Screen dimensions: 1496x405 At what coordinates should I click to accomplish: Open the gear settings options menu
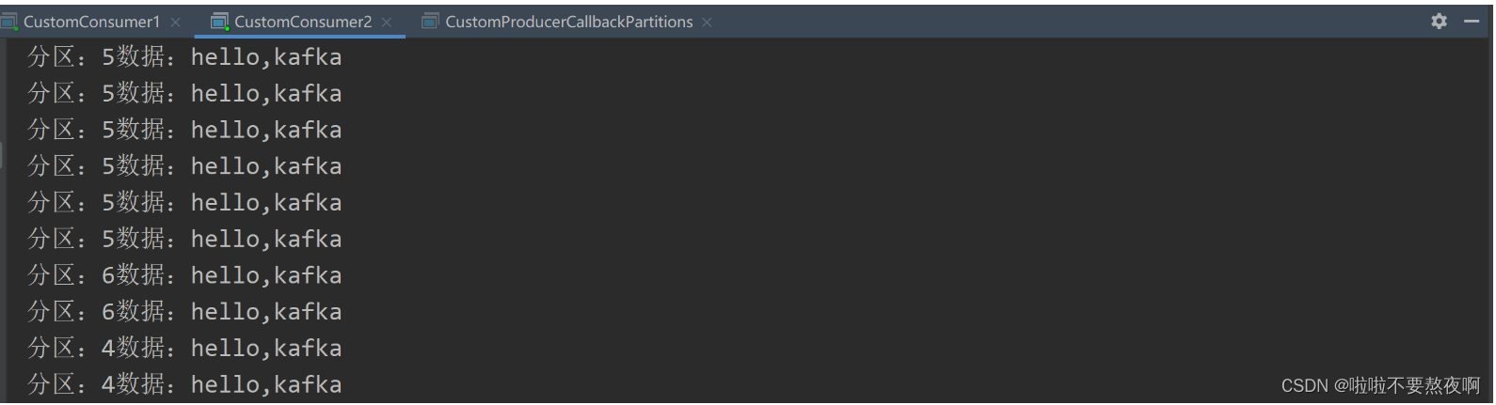(x=1439, y=21)
